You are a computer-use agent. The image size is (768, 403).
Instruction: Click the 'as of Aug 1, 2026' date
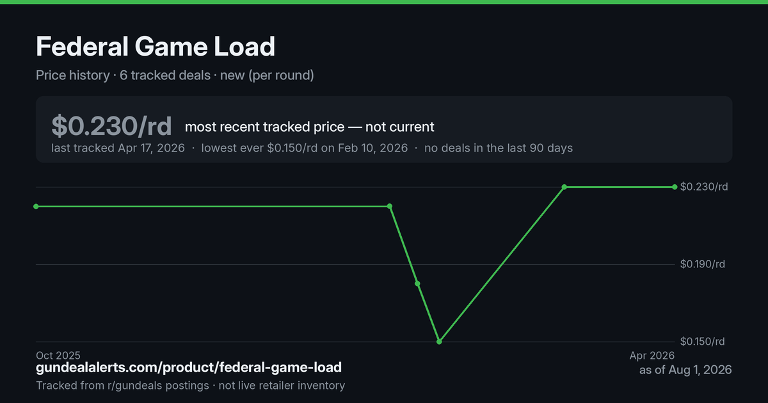(685, 370)
